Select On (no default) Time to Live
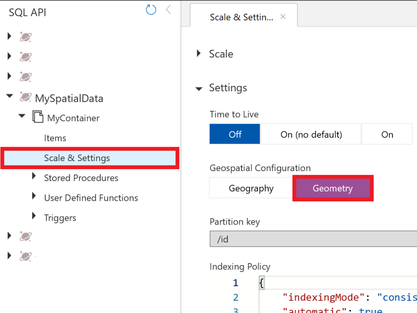417x313 pixels. tap(311, 134)
